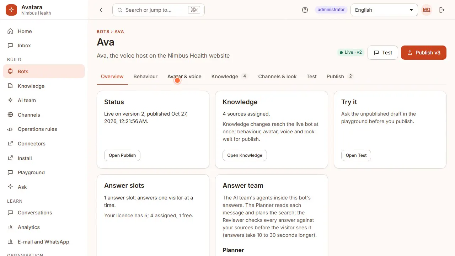Click the Connectors icon in sidebar
Viewport: 455px width, 256px height.
point(10,144)
